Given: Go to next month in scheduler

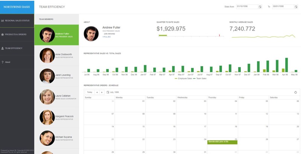Looking at the screenshot, I should 102,92.
